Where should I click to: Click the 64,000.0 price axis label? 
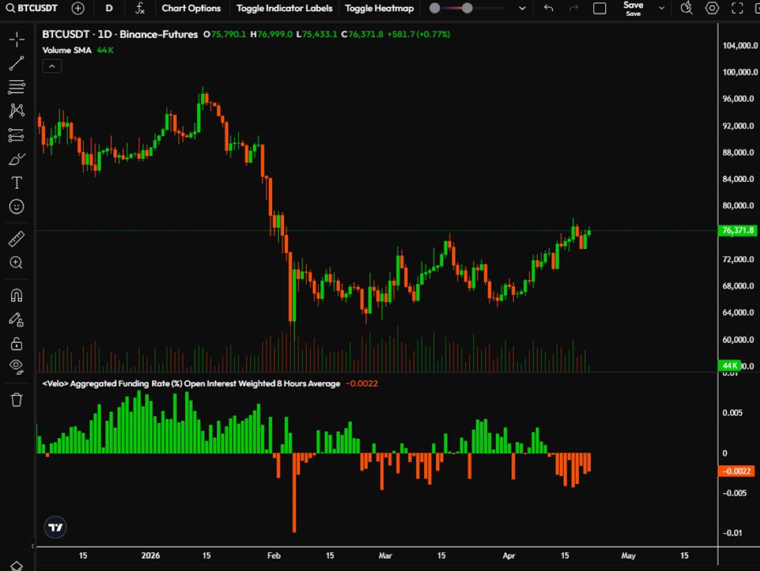(738, 312)
